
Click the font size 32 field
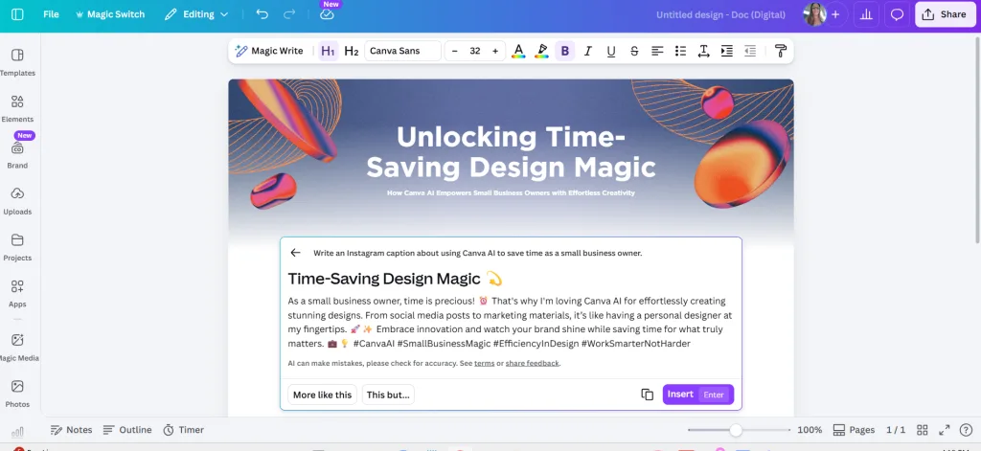click(x=475, y=51)
